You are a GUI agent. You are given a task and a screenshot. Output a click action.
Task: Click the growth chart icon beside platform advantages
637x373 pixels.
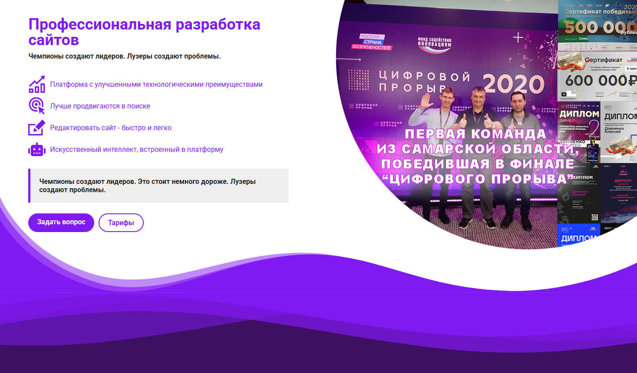[x=37, y=84]
